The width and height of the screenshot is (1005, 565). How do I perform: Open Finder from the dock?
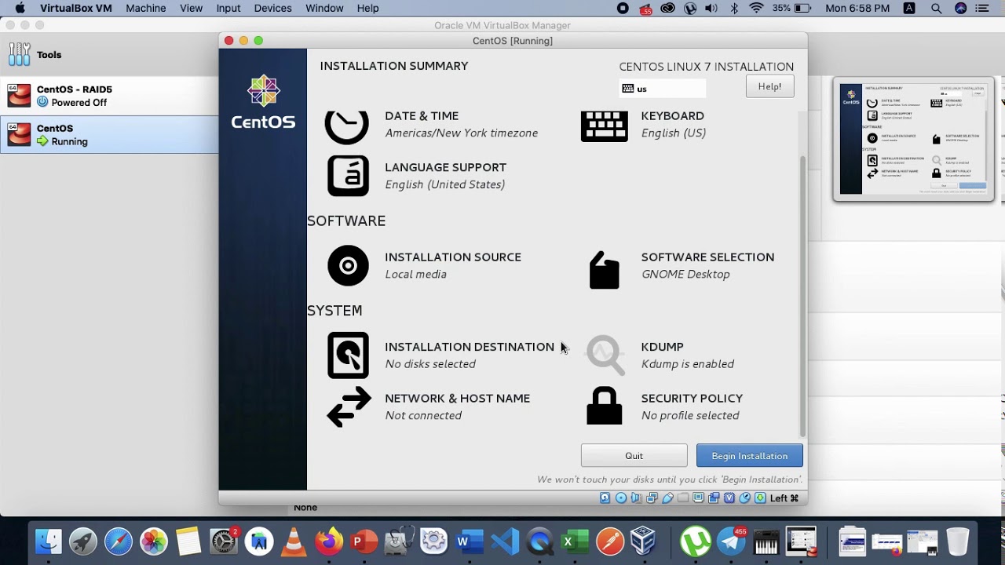49,541
